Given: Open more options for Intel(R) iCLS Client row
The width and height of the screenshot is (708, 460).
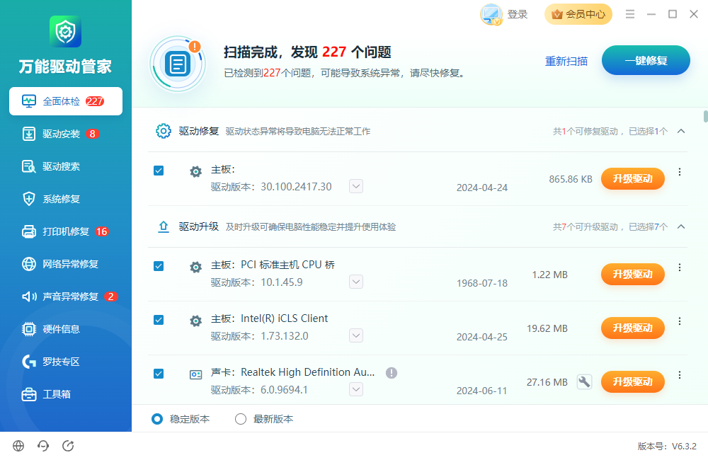Looking at the screenshot, I should [x=680, y=321].
